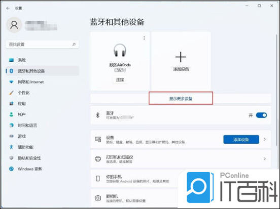Open the three-dot menu on AirPods card
Screen dimensions: 280x209
[x=144, y=38]
